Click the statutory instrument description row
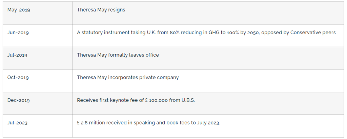The image size is (347, 139). [x=206, y=33]
